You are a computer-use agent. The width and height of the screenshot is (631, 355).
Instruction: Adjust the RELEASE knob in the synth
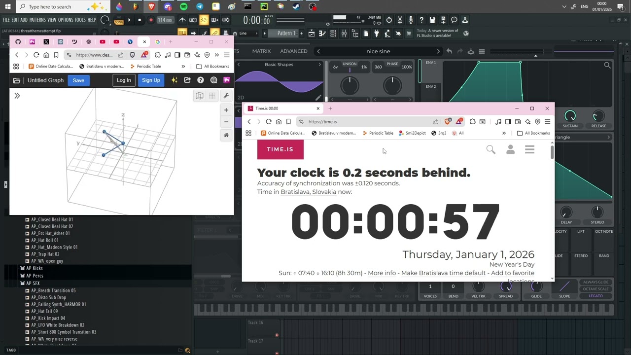pos(598,116)
